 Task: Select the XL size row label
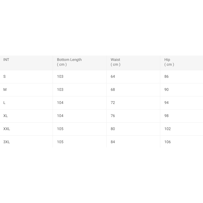pos(6,116)
